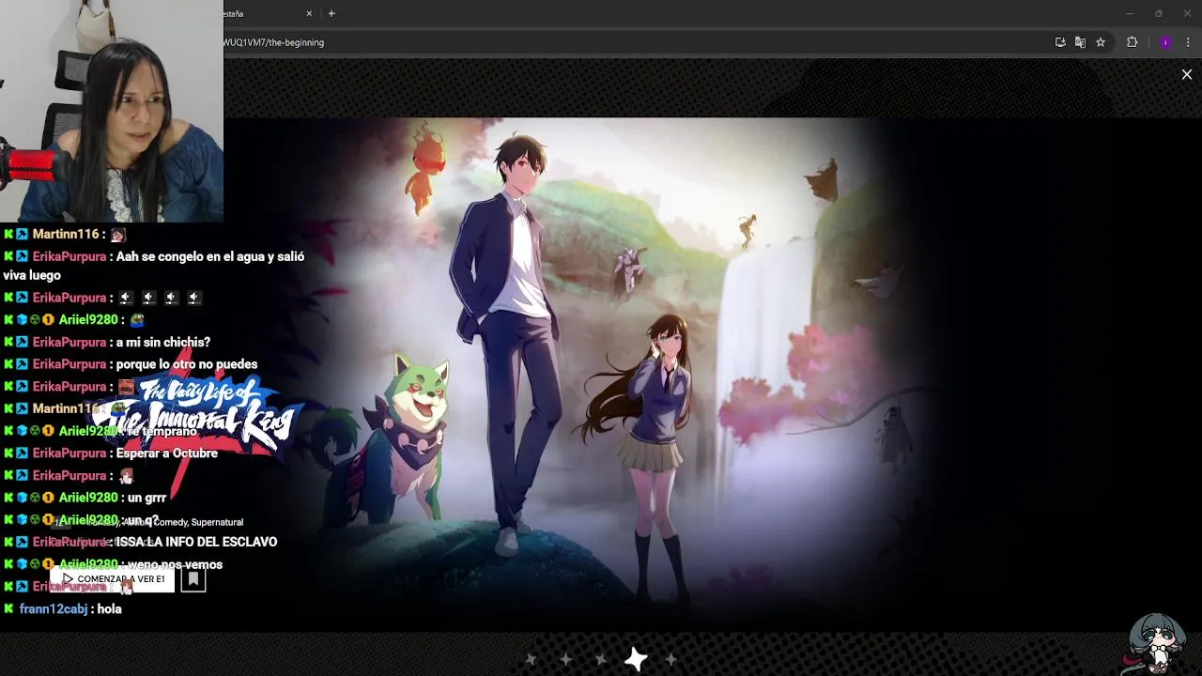
Task: Open the browser extensions puzzle icon
Action: (x=1132, y=42)
